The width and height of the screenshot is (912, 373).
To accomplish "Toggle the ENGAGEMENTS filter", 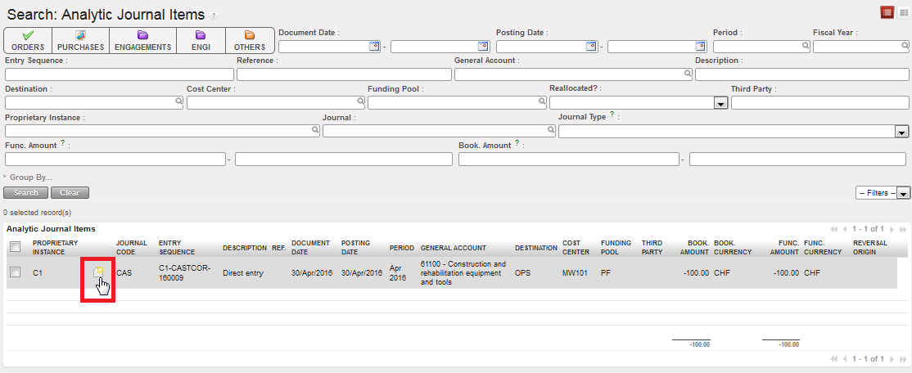I will 142,40.
